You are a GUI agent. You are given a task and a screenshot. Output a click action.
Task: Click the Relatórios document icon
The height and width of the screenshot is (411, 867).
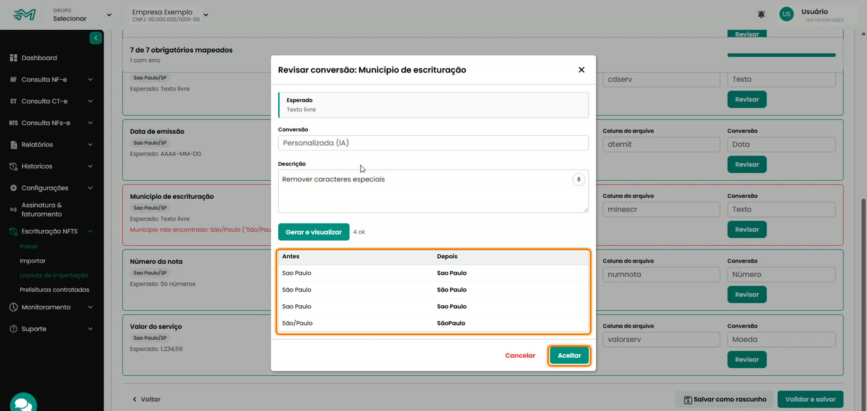coord(14,145)
